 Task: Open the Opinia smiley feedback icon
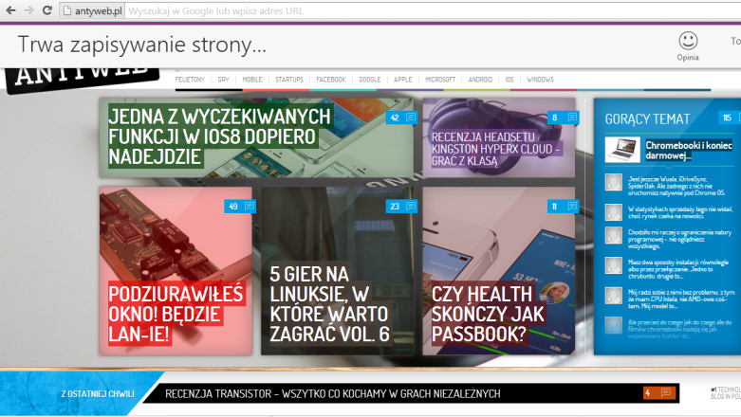click(688, 41)
